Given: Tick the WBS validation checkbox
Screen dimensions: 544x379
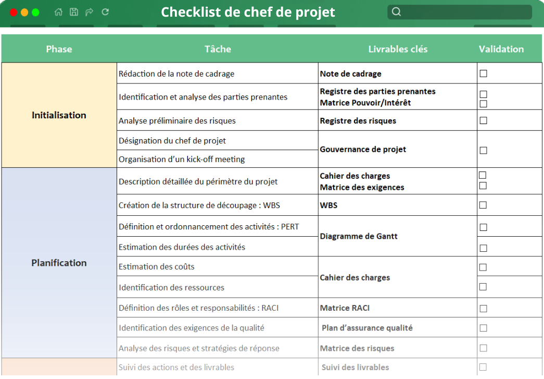Looking at the screenshot, I should (x=483, y=205).
